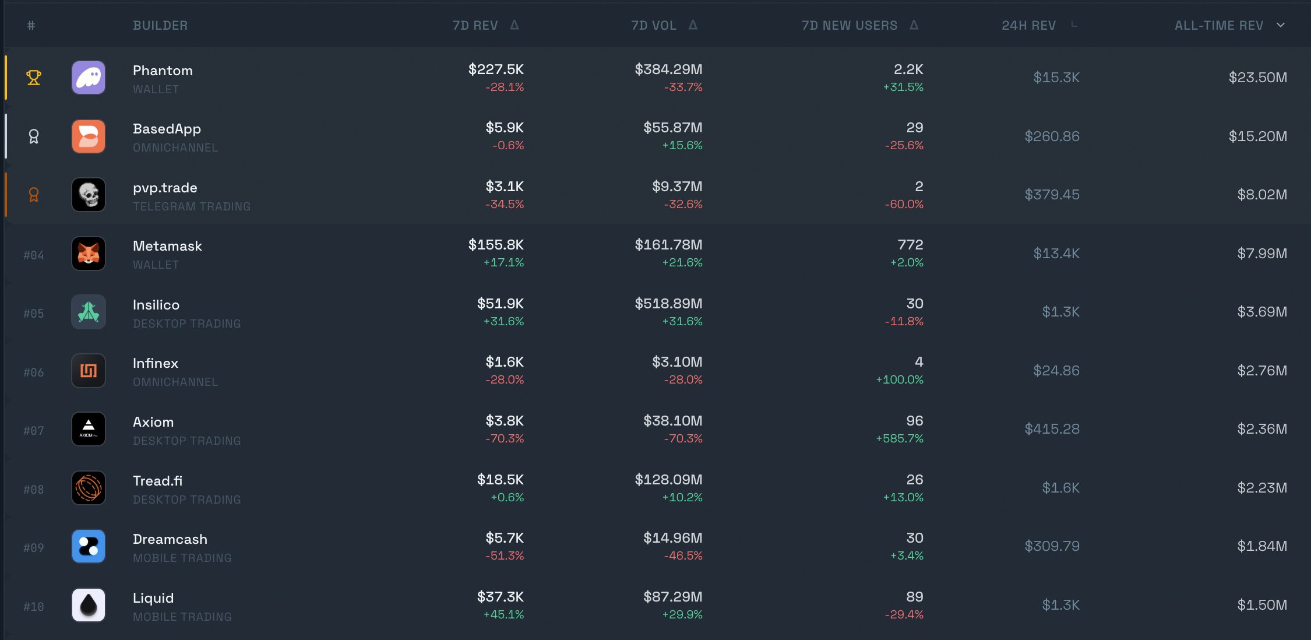Viewport: 1311px width, 640px height.
Task: Click the Dreamcash blue logo icon
Action: [x=89, y=546]
